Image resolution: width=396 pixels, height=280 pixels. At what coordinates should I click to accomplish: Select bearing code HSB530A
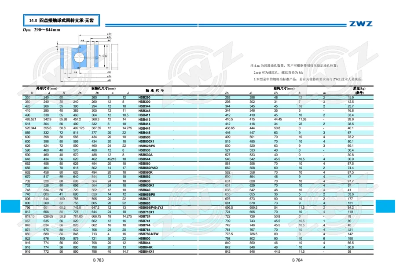[145, 155]
